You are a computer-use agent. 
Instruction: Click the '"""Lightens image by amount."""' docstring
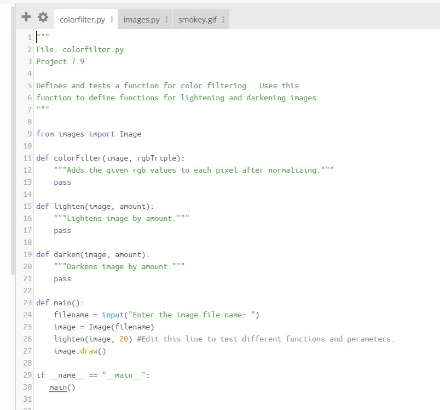pyautogui.click(x=121, y=218)
